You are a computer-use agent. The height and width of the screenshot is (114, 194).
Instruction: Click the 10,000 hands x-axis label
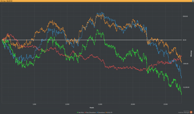point(67,104)
